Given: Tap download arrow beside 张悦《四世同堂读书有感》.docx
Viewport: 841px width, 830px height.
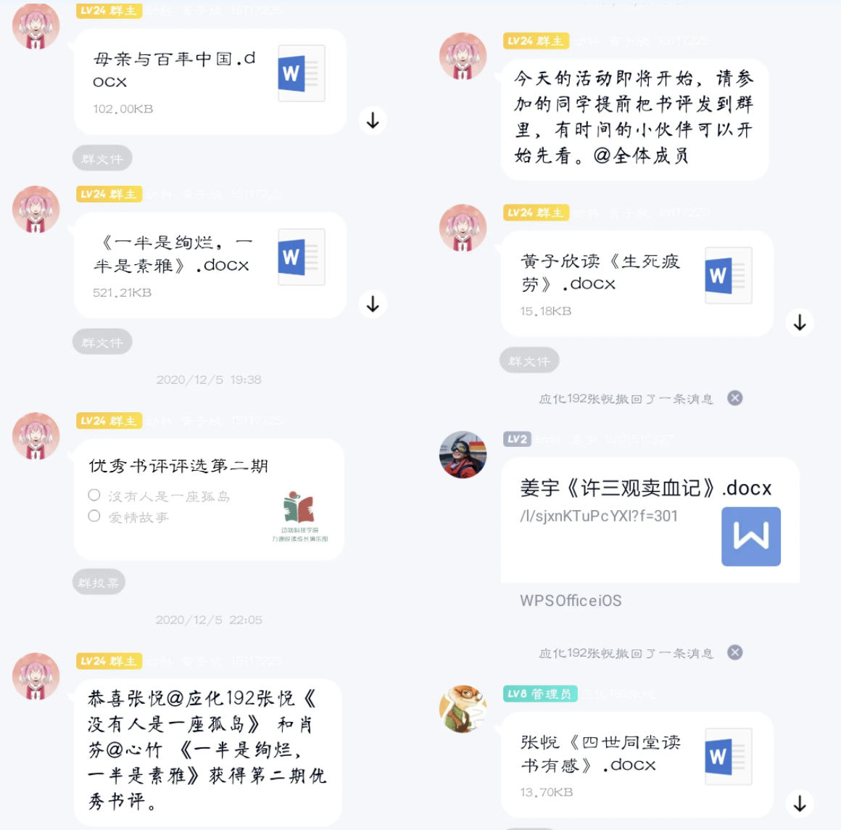Looking at the screenshot, I should pyautogui.click(x=800, y=804).
